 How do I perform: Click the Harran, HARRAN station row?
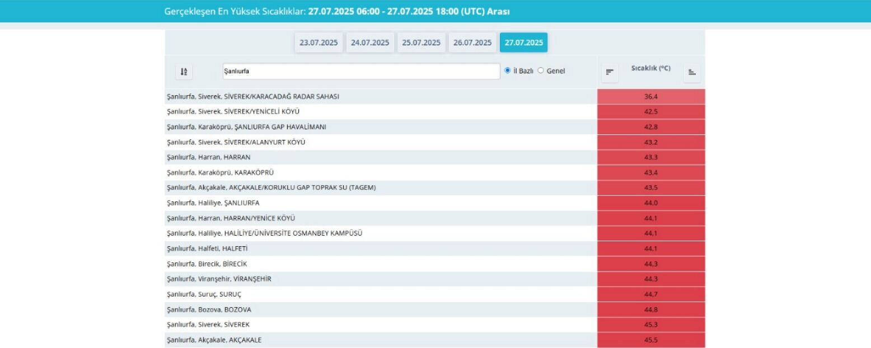[381, 157]
